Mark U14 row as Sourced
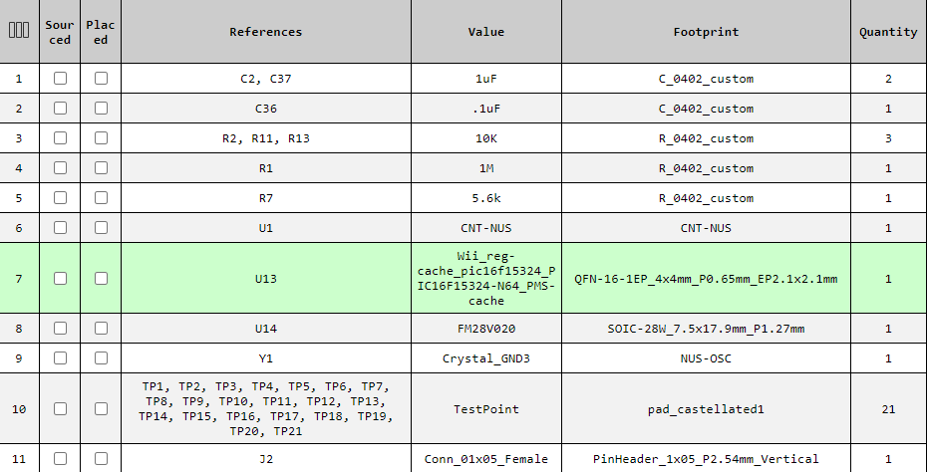Viewport: 927px width, 472px height. [60, 329]
